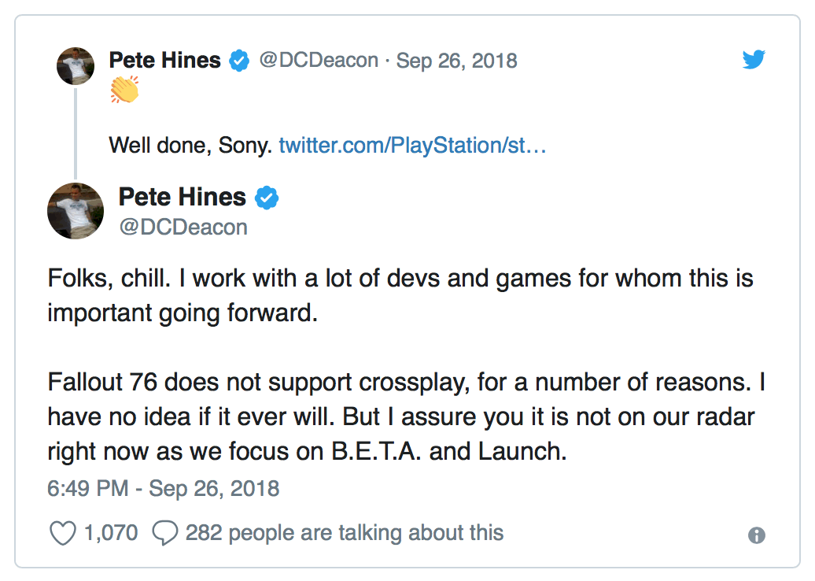Click the Pete Hines name in parent tweet
The image size is (815, 581).
[164, 61]
